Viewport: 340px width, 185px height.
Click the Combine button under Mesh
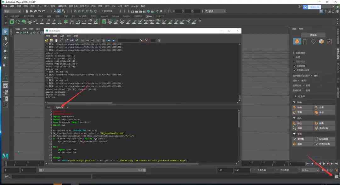pos(303,107)
